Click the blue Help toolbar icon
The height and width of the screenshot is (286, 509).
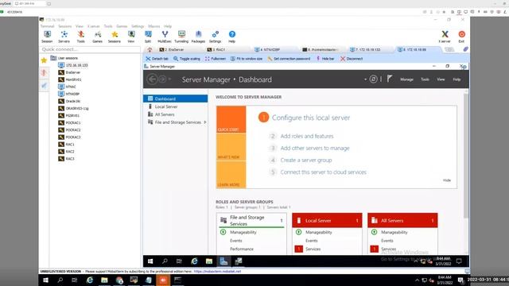coord(231,37)
